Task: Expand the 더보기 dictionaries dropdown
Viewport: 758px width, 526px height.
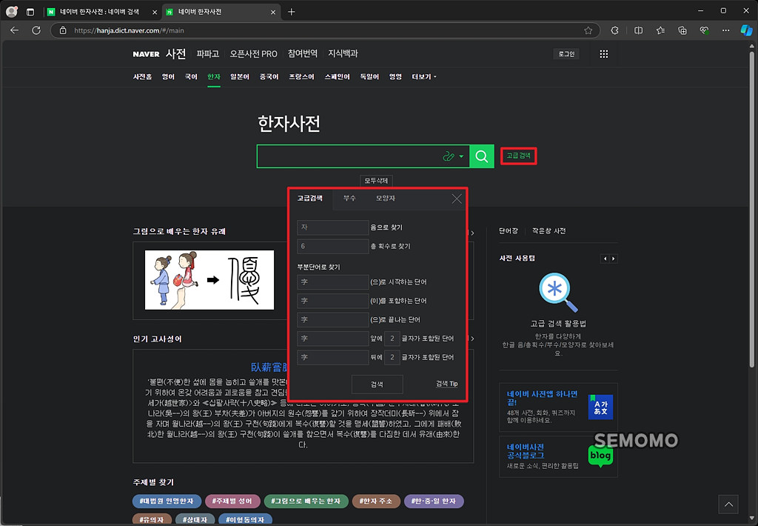Action: 424,77
